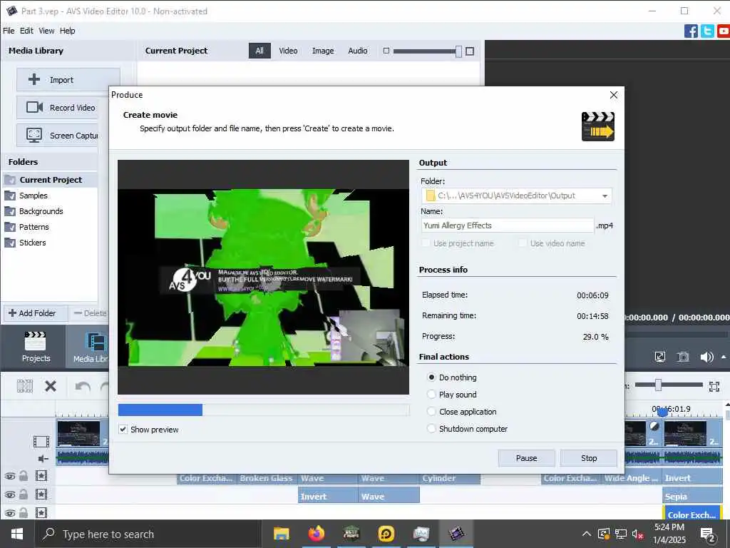Switch to the Video filter tab
730x548 pixels.
coord(288,51)
